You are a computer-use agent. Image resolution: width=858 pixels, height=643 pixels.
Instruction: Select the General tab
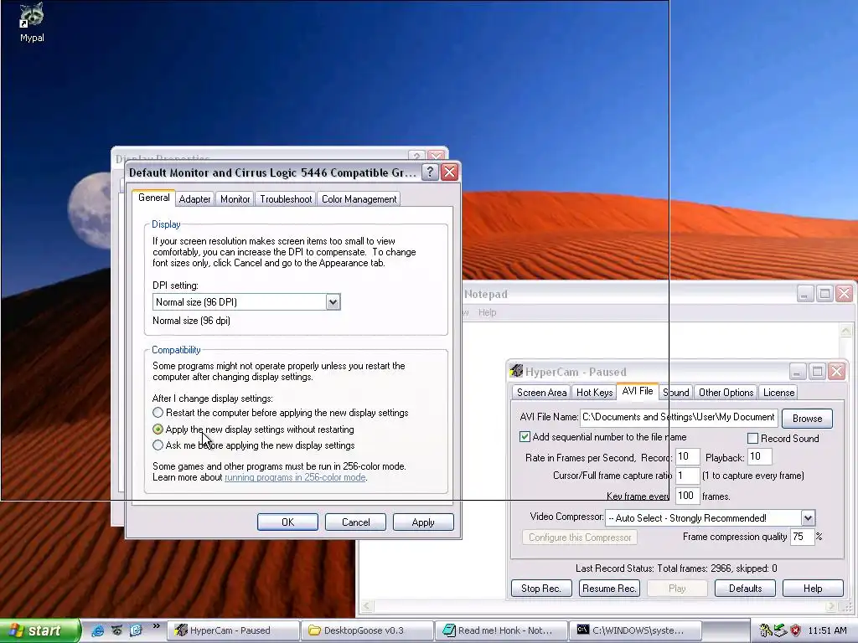click(x=154, y=198)
